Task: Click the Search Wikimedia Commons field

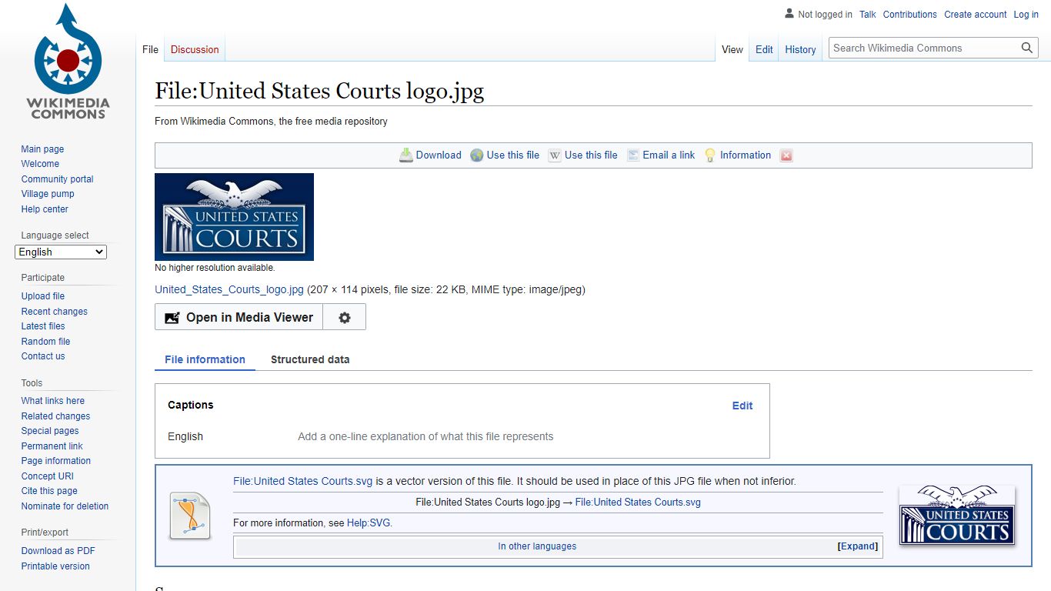Action: pyautogui.click(x=923, y=48)
